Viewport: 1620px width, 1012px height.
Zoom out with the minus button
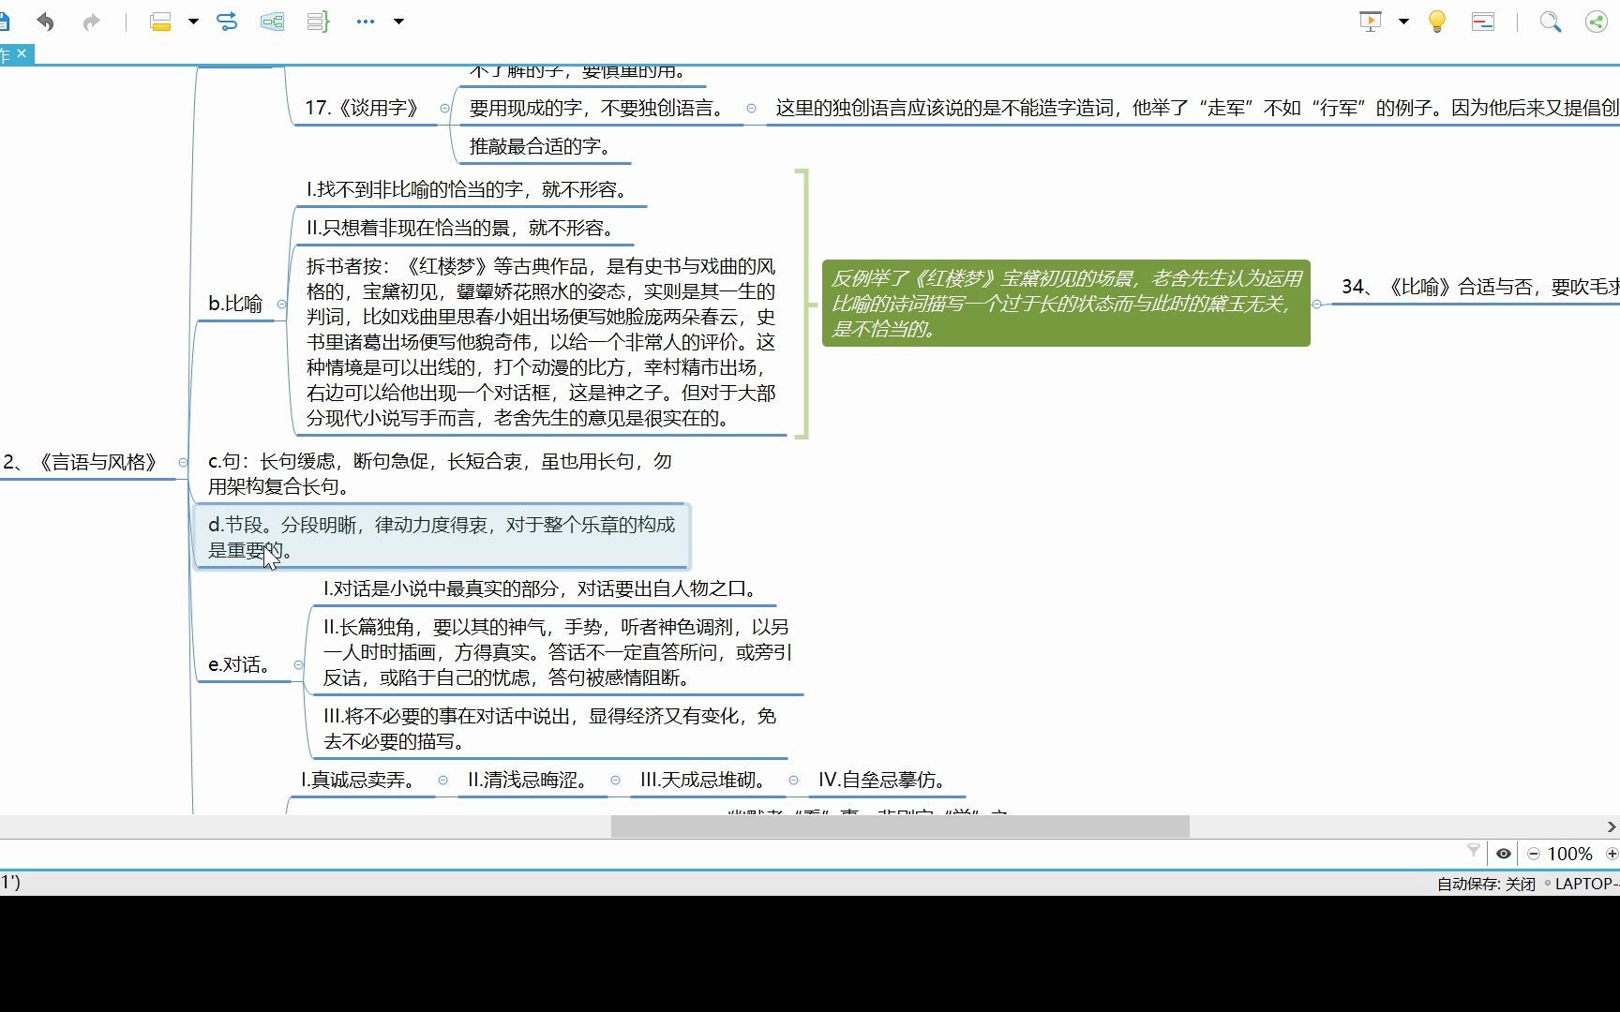click(1534, 854)
